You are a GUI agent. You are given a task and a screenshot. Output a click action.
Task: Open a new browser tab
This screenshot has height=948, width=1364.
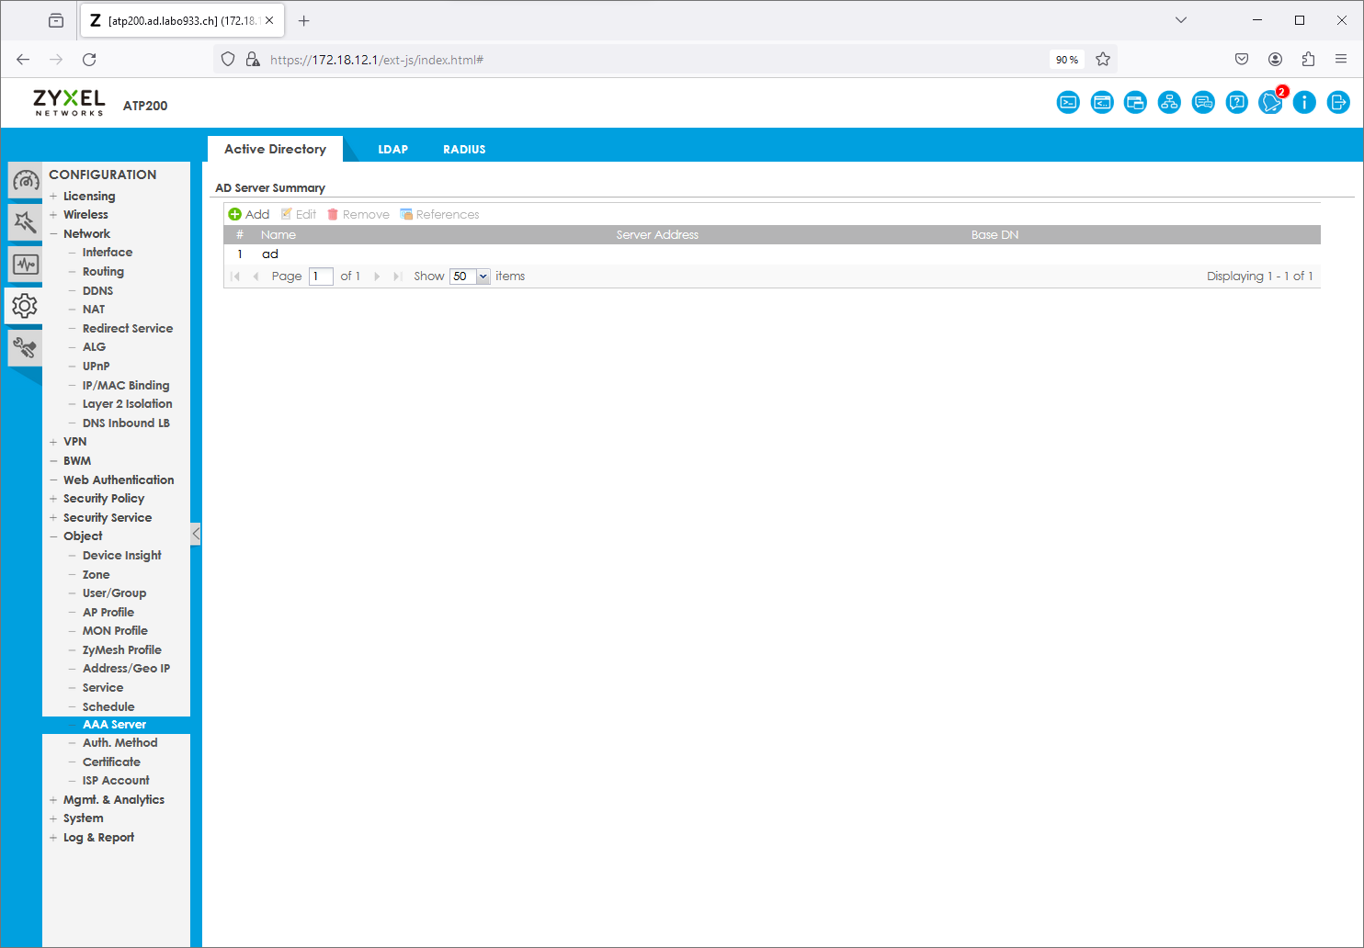coord(304,20)
